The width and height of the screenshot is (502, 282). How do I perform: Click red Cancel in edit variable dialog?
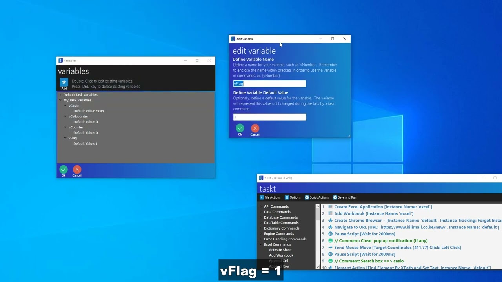coord(255,130)
